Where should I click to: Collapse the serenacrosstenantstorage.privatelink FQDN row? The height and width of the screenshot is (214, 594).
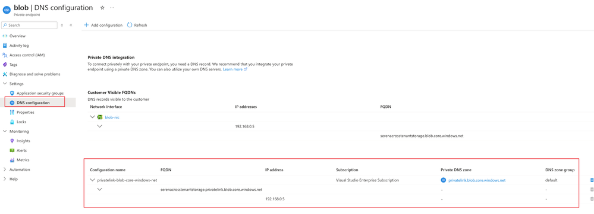100,190
